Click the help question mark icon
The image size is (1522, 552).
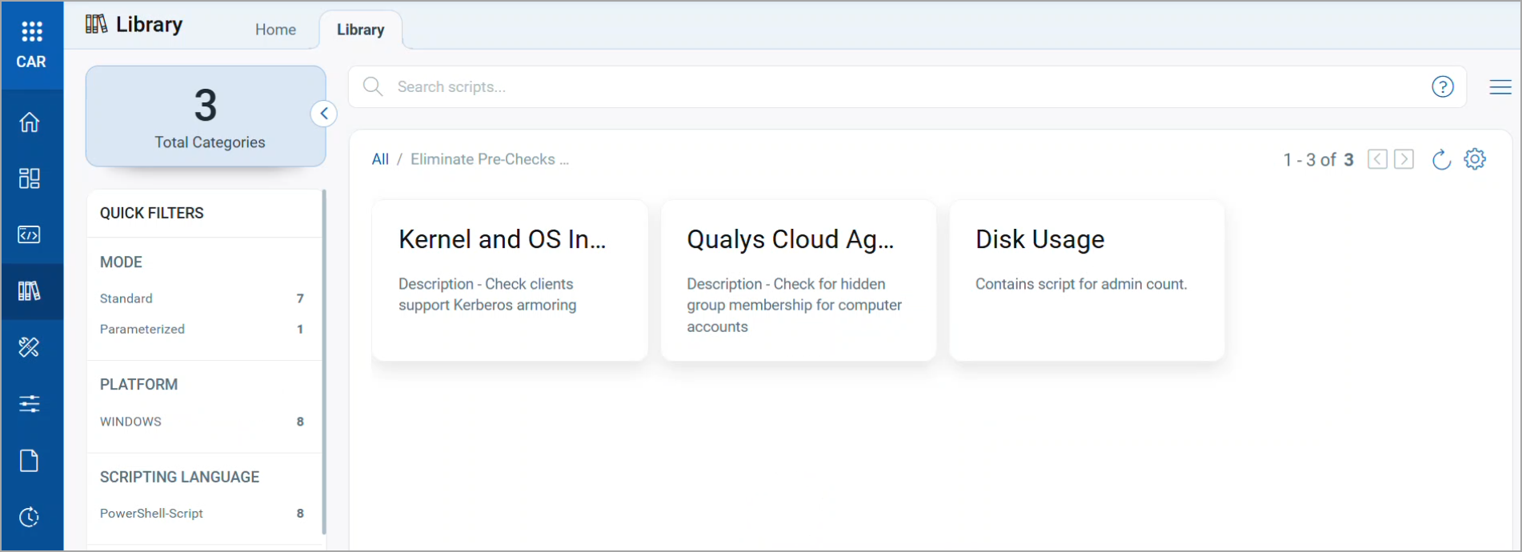(1442, 86)
